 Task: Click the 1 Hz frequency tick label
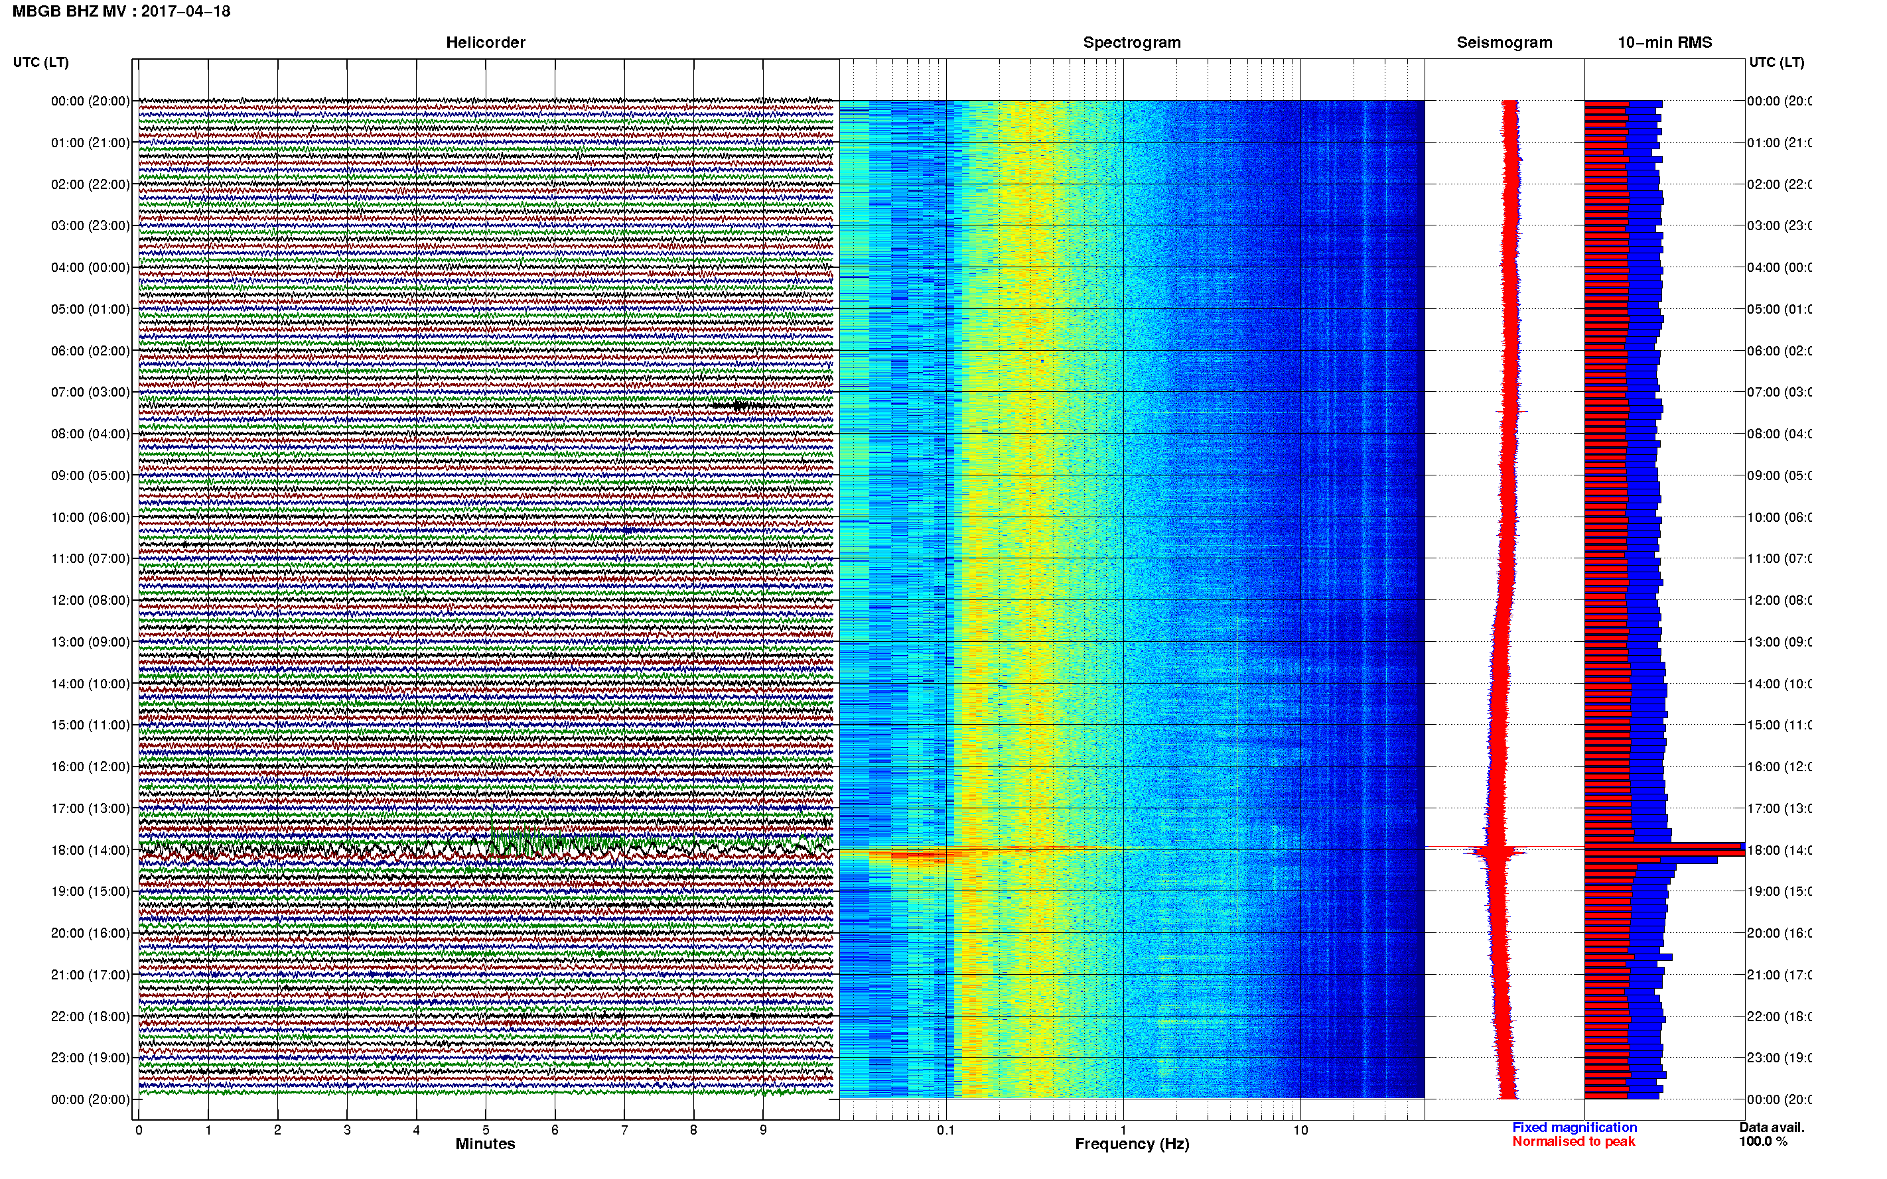[1123, 1130]
